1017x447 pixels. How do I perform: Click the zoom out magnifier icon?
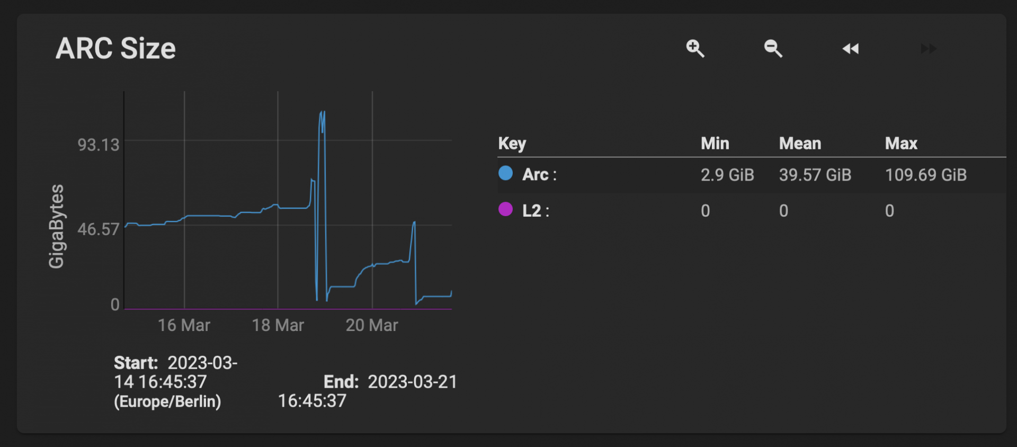(x=773, y=49)
